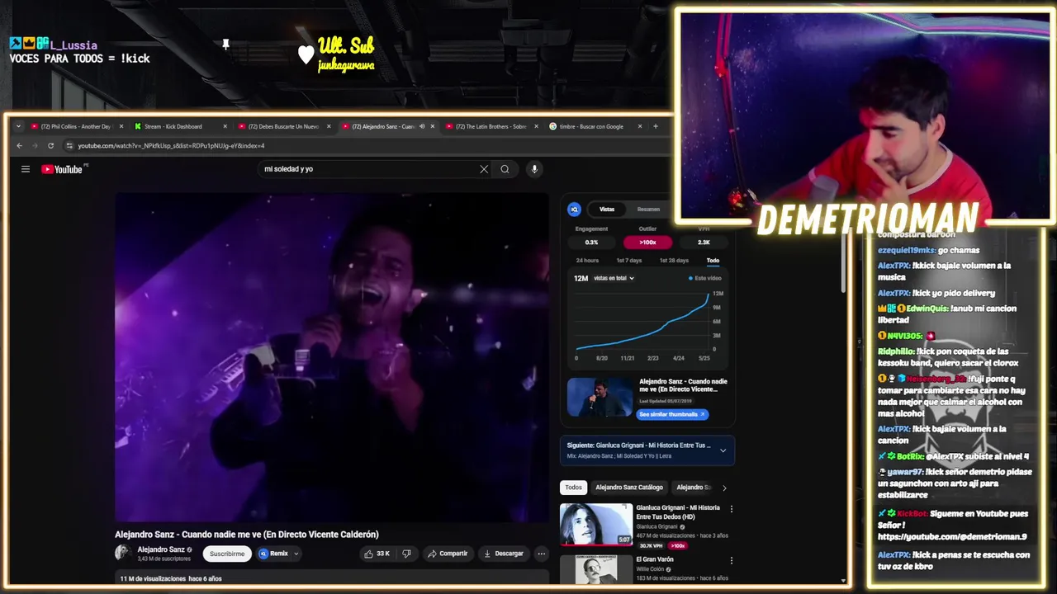Expand the Remix button dropdown arrow
The height and width of the screenshot is (594, 1057).
point(296,554)
